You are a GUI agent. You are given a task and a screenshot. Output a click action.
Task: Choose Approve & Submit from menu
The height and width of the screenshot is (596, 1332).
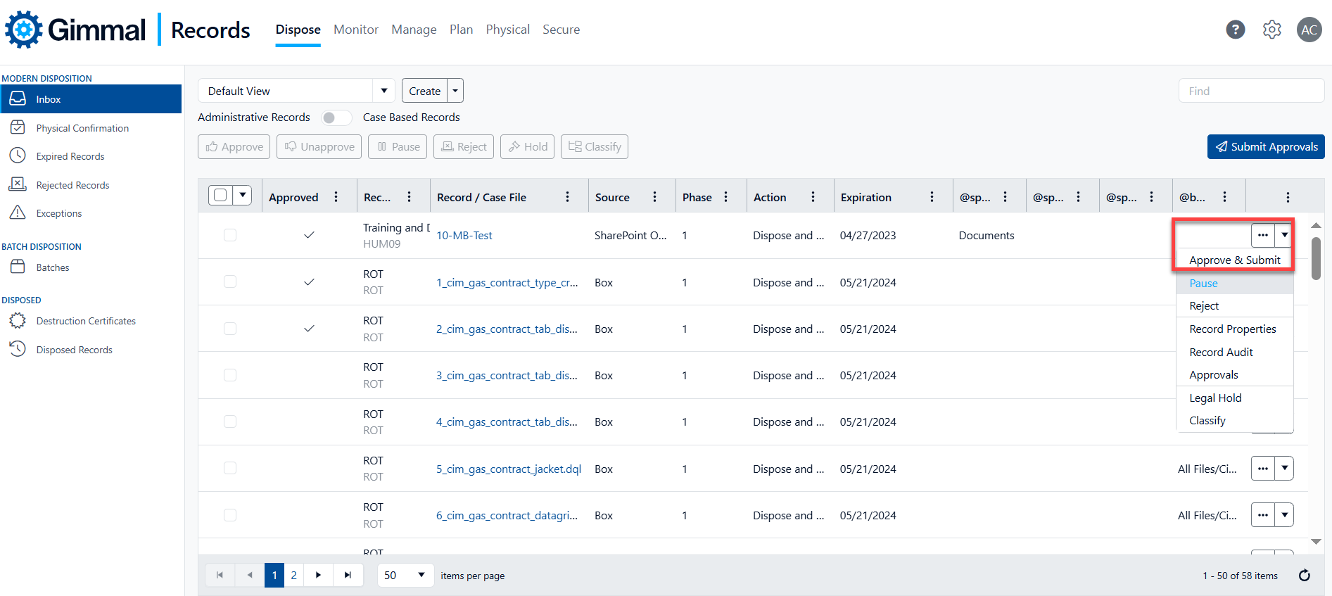click(1234, 260)
